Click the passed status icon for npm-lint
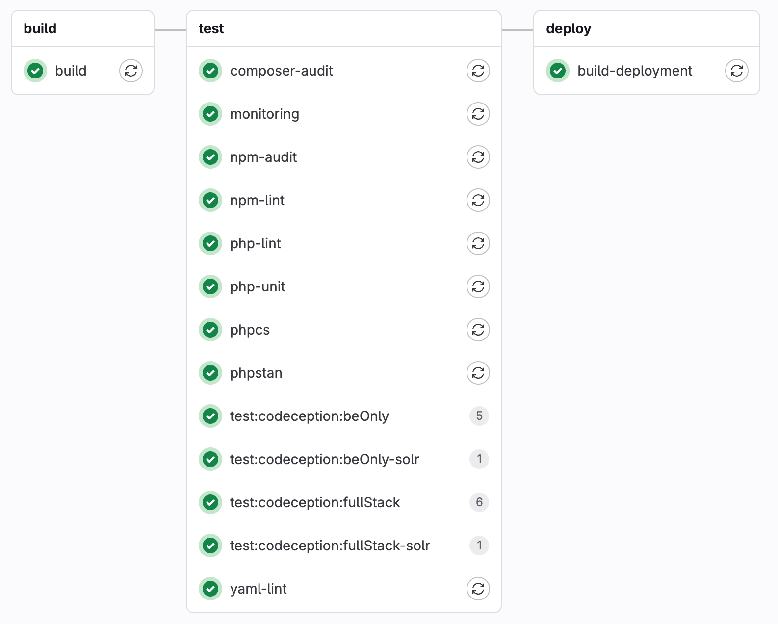The image size is (778, 624). click(210, 200)
